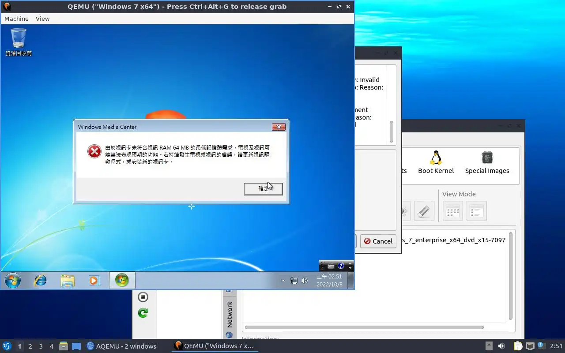Image resolution: width=565 pixels, height=353 pixels.
Task: Select AQEMU - 2 windows taskbar entry
Action: point(121,346)
